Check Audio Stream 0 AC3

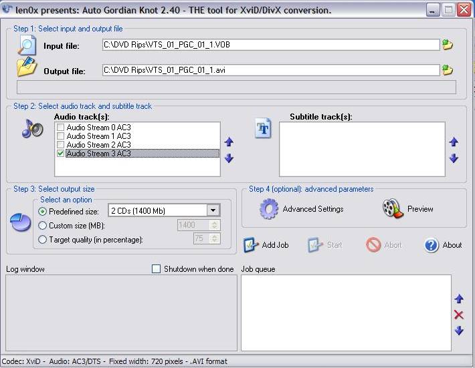61,128
